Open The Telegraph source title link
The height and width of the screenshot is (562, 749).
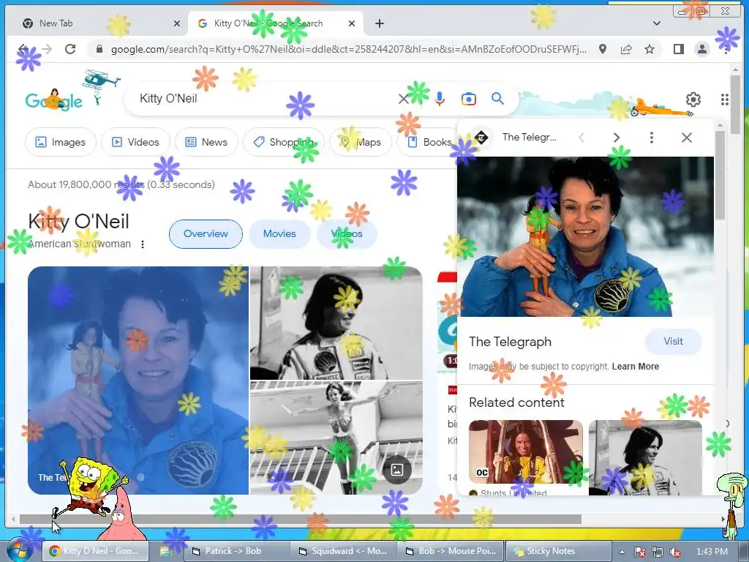pyautogui.click(x=510, y=342)
